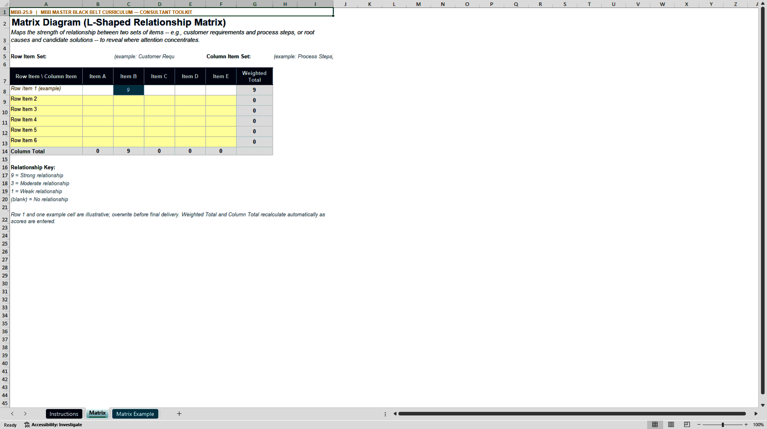This screenshot has height=429, width=767.
Task: Switch to Page Break Preview
Action: [687, 425]
